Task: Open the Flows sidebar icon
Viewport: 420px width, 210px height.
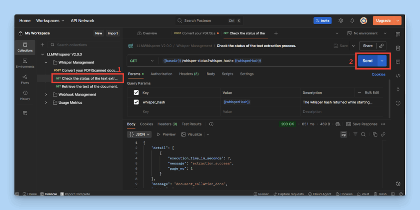Action: click(25, 79)
